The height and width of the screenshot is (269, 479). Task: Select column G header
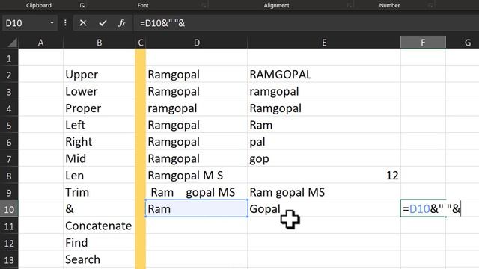pyautogui.click(x=463, y=43)
